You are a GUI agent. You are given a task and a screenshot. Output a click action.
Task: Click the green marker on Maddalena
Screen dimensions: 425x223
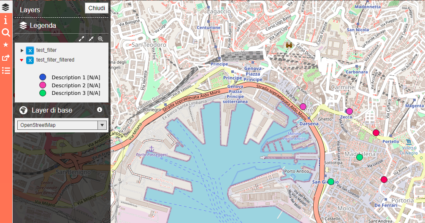360,157
